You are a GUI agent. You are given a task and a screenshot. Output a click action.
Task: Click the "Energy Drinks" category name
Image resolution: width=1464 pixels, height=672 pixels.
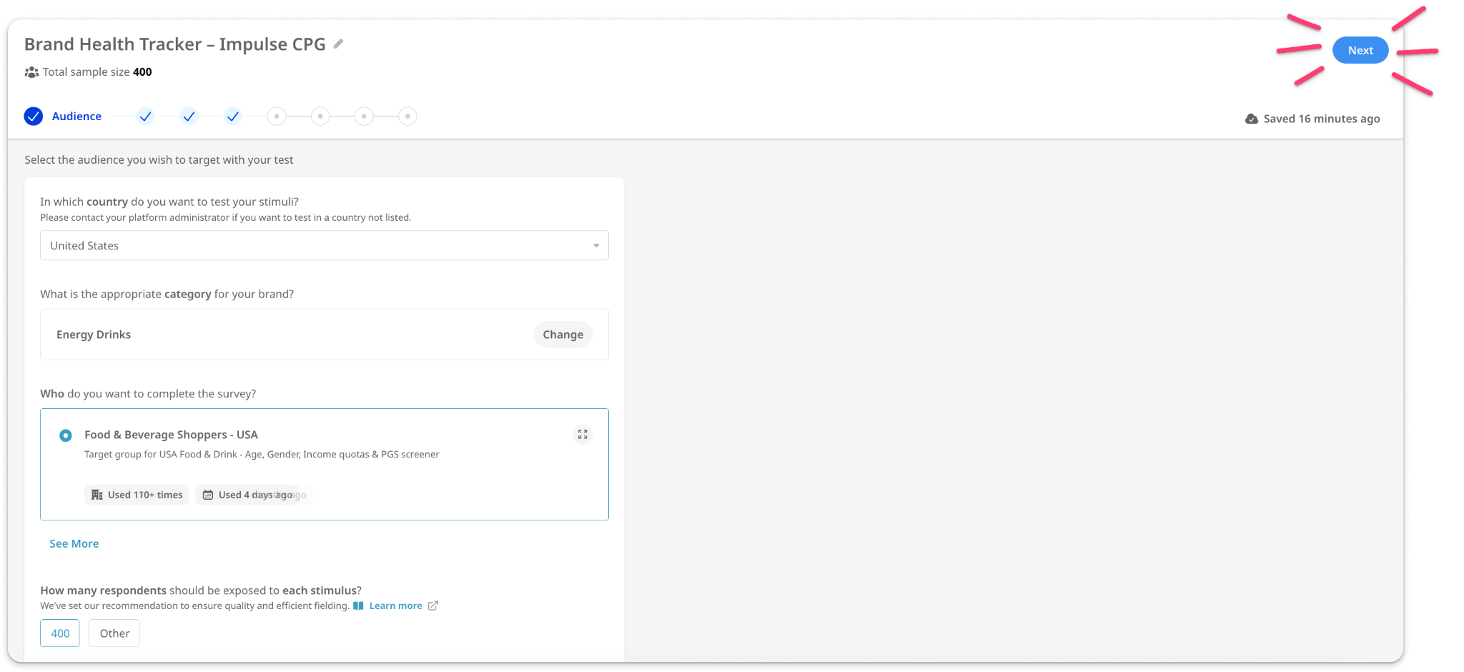click(94, 335)
